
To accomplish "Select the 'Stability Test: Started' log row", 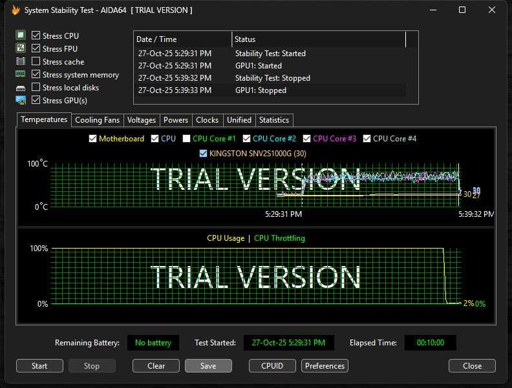I will pos(270,54).
